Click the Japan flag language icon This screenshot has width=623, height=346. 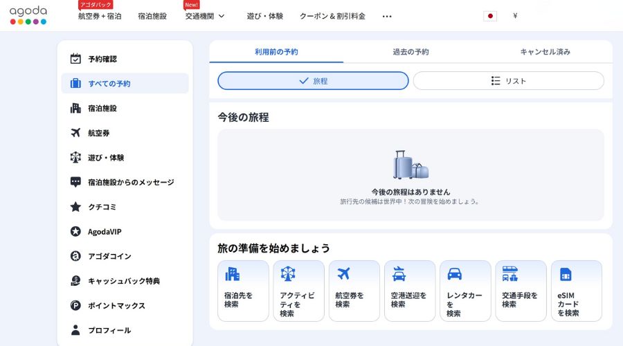coord(490,16)
